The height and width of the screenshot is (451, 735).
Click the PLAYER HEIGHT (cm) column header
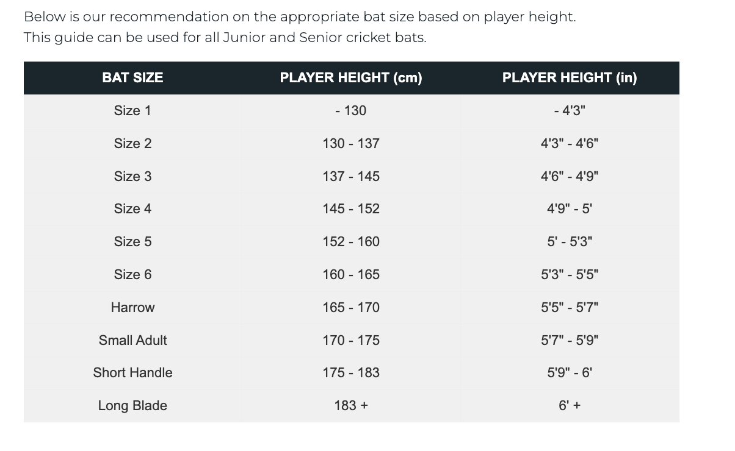(x=351, y=78)
